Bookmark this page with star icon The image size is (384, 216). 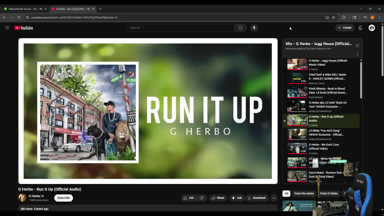[333, 17]
